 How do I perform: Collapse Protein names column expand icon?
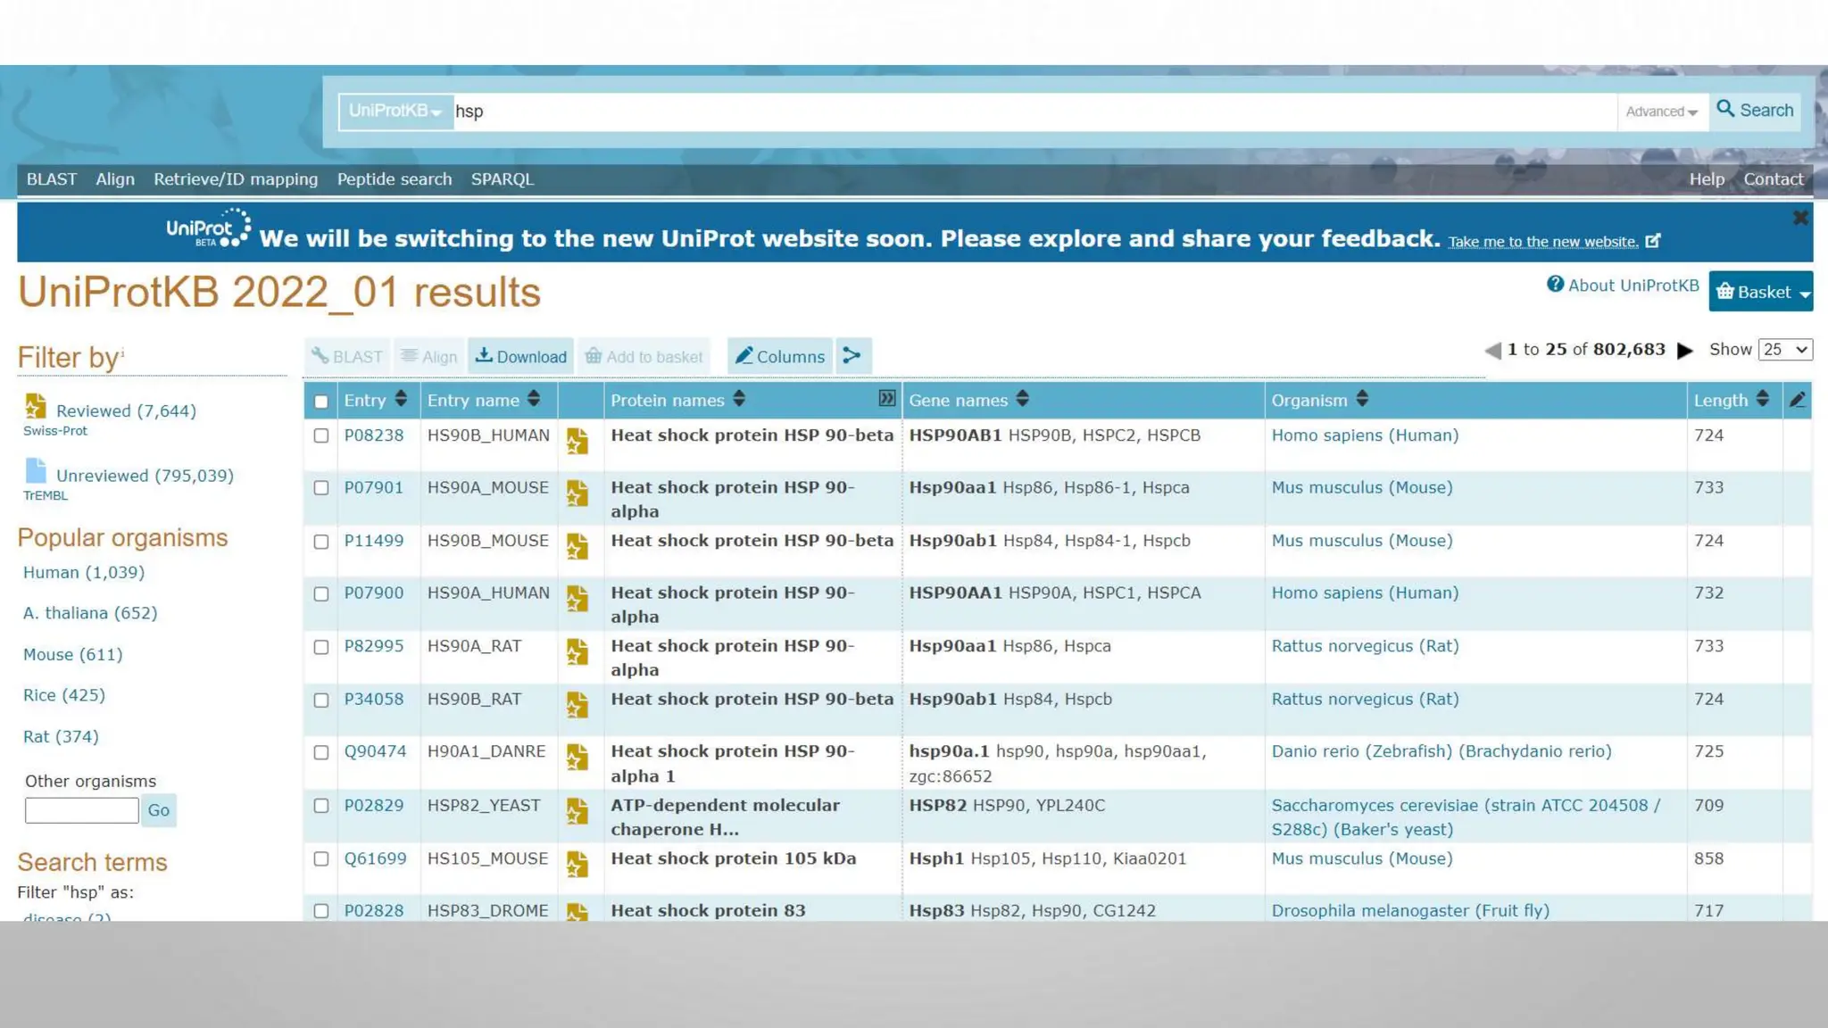(x=886, y=399)
